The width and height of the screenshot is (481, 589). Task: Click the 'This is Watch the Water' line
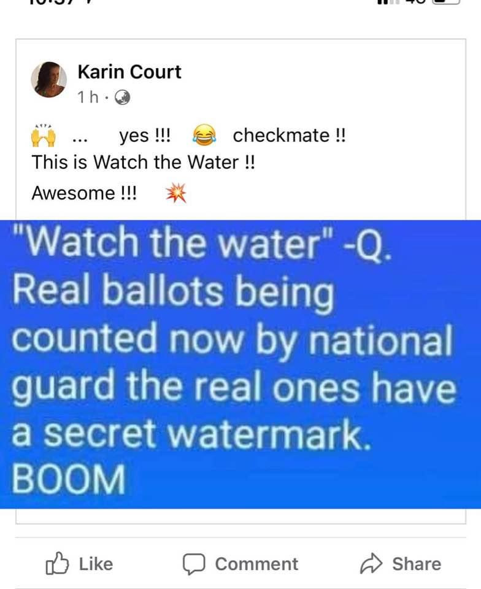click(x=143, y=162)
